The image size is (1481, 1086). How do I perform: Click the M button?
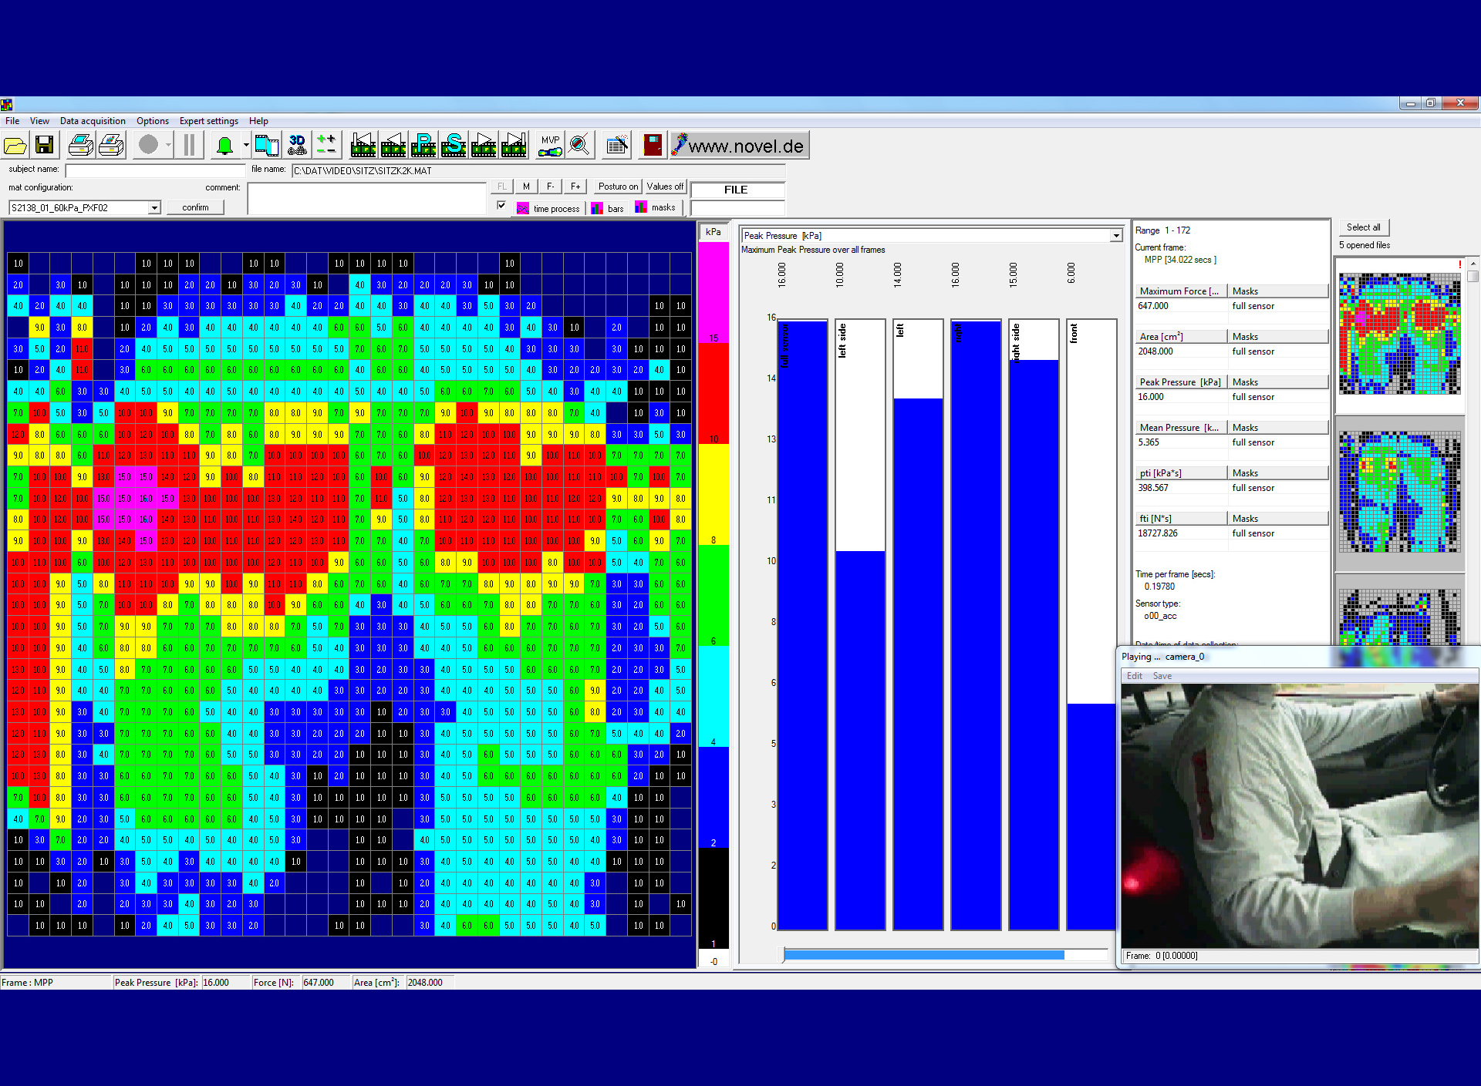tap(526, 187)
